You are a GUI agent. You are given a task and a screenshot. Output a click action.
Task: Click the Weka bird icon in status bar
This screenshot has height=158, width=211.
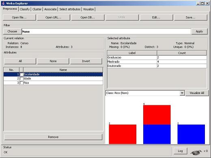196,152
